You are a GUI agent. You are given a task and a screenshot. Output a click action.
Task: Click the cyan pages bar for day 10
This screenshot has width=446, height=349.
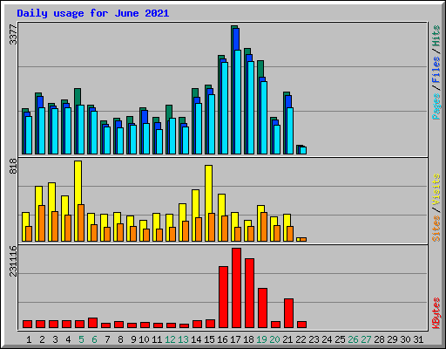tap(146, 139)
